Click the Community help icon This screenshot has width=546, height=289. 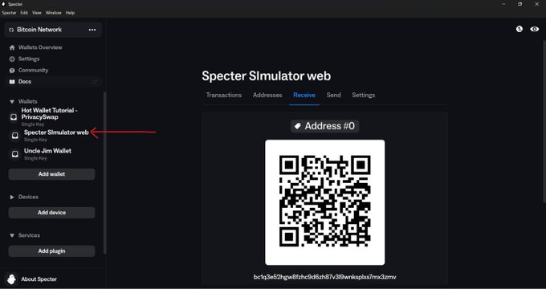coord(12,71)
